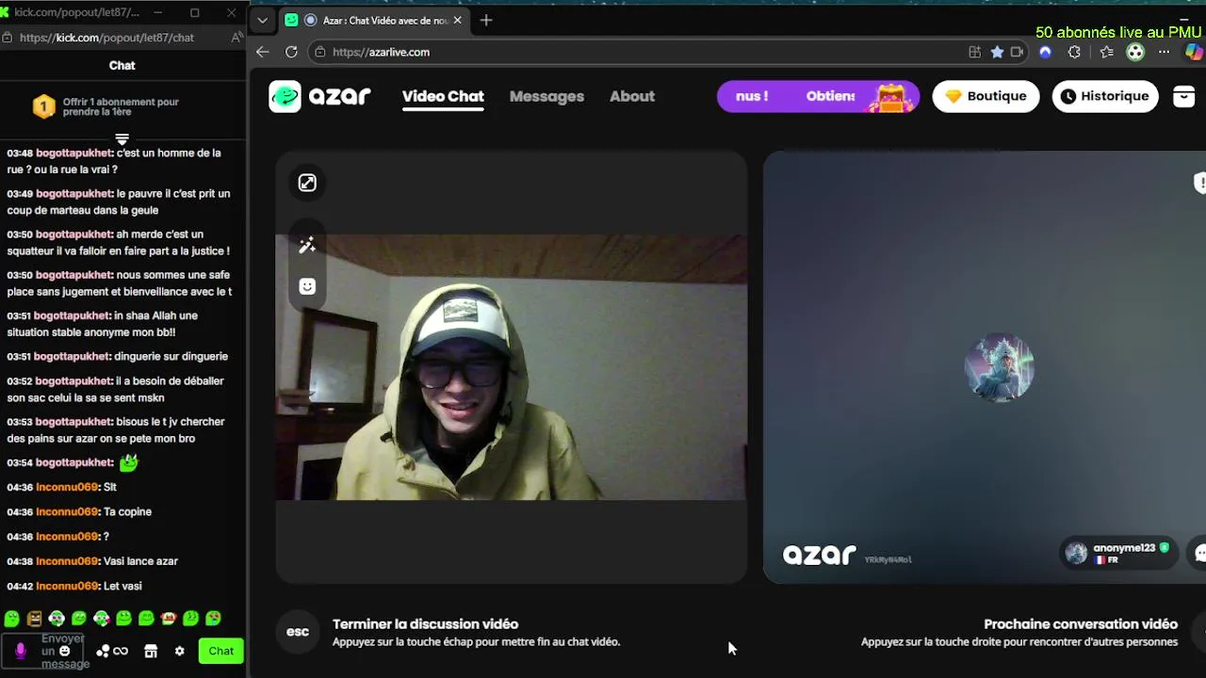
Task: Open the soccer ball extension icon
Action: point(1135,52)
